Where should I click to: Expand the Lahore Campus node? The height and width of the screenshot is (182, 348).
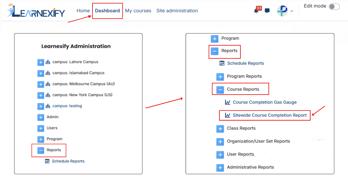(41, 62)
